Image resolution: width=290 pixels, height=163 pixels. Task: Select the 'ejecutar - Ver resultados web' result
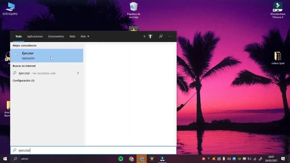47,73
